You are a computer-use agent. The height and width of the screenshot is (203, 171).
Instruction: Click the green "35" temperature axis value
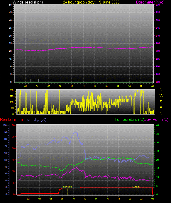(x=158, y=134)
